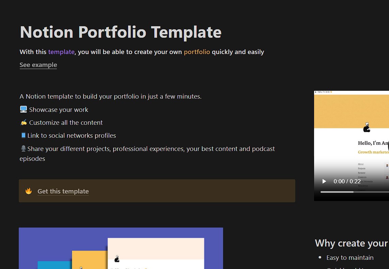This screenshot has width=389, height=269.
Task: Open the See example link
Action: (x=38, y=65)
